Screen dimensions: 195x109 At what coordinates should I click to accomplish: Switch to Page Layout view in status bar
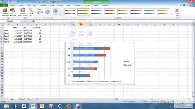click(165, 102)
